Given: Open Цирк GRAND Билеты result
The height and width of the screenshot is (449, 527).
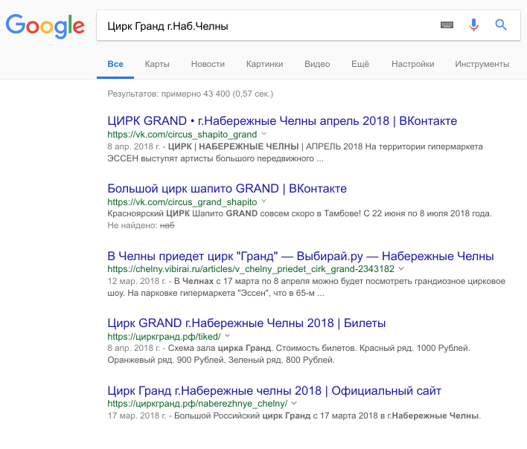Looking at the screenshot, I should [246, 323].
